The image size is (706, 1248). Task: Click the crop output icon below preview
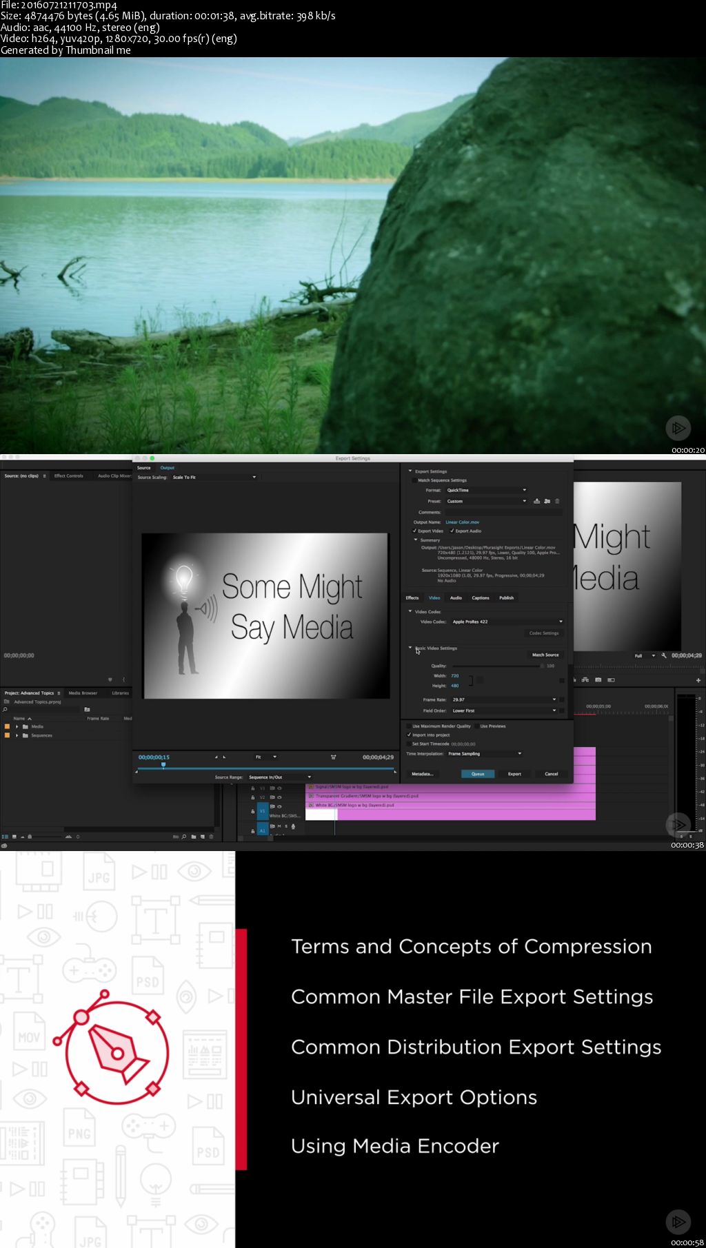[x=333, y=757]
